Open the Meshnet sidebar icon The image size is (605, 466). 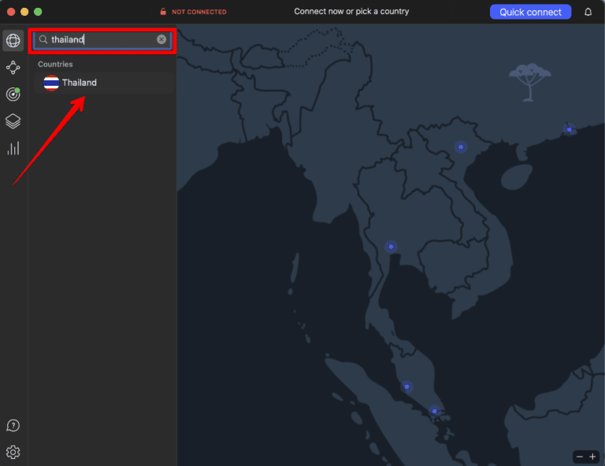pos(13,68)
